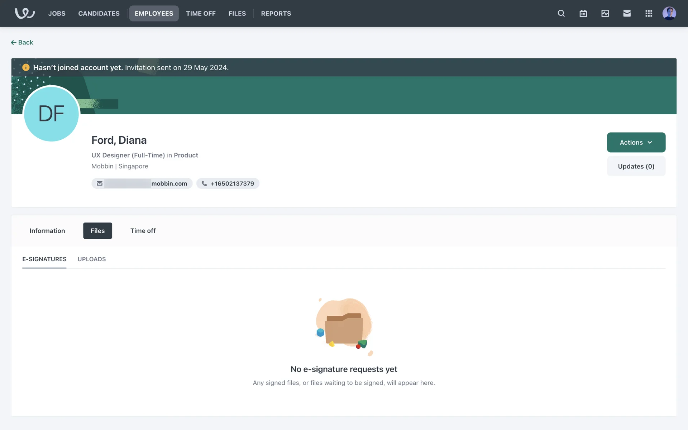The width and height of the screenshot is (688, 430).
Task: Select the Uploads sub-tab
Action: coord(92,259)
